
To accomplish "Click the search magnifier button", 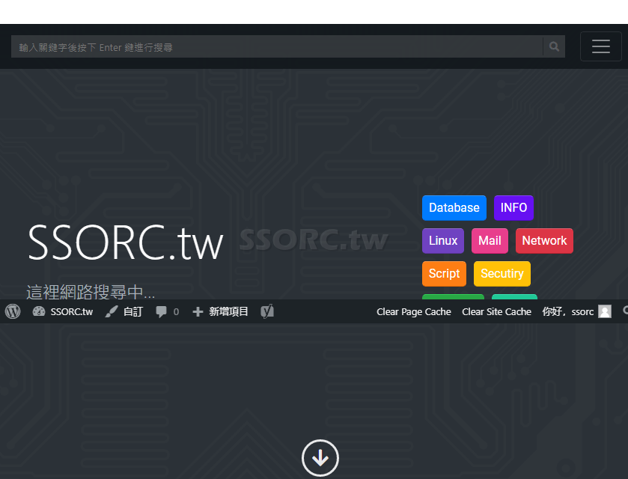I will tap(554, 46).
